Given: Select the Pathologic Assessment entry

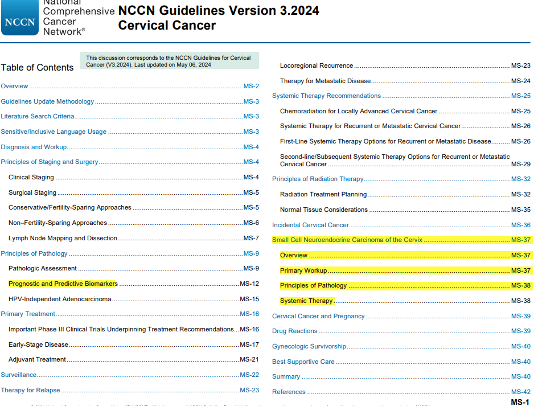Looking at the screenshot, I should 133,268.
